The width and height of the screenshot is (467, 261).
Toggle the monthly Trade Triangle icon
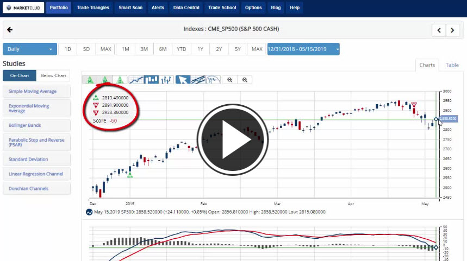pos(89,80)
